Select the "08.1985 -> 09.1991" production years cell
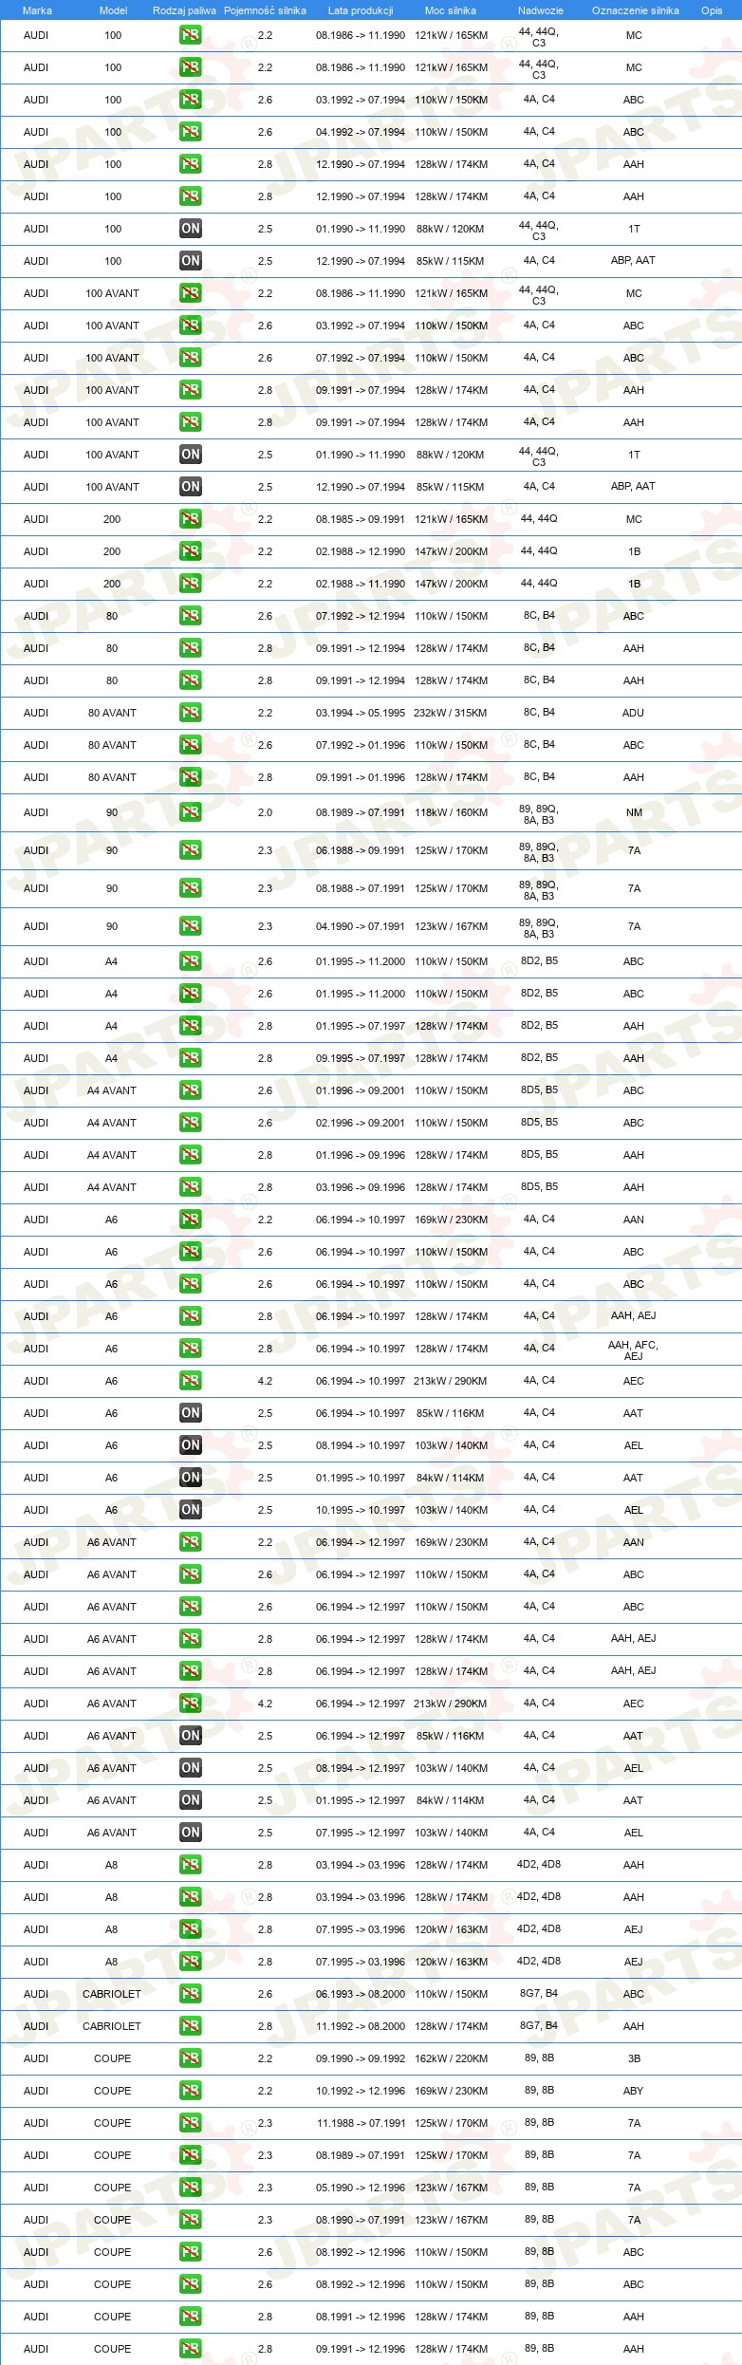742x2365 pixels. click(361, 519)
